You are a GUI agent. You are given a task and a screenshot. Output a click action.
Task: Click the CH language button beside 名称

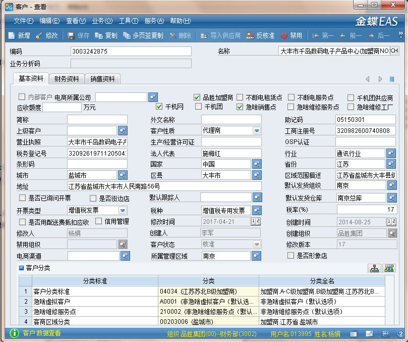(394, 51)
